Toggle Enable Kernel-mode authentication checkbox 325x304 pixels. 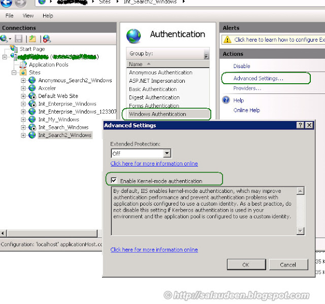tap(114, 180)
